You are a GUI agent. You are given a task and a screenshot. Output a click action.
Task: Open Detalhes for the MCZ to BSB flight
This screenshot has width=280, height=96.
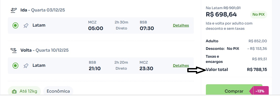click(x=181, y=25)
